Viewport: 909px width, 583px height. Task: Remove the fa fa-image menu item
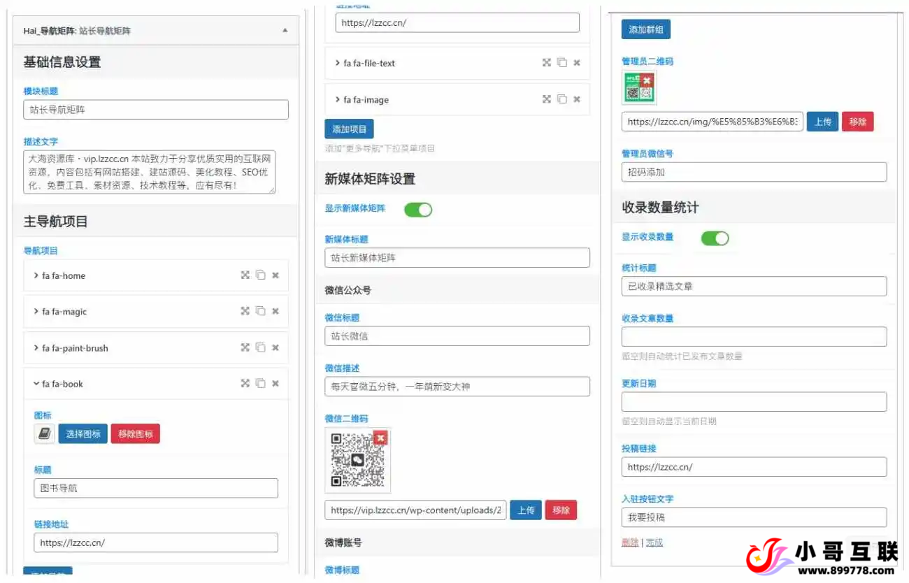coord(577,100)
